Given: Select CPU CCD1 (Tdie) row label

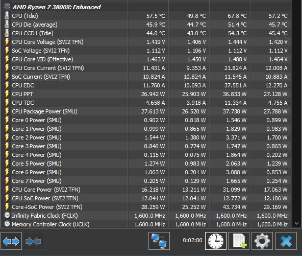Looking at the screenshot, I should pos(33,33).
